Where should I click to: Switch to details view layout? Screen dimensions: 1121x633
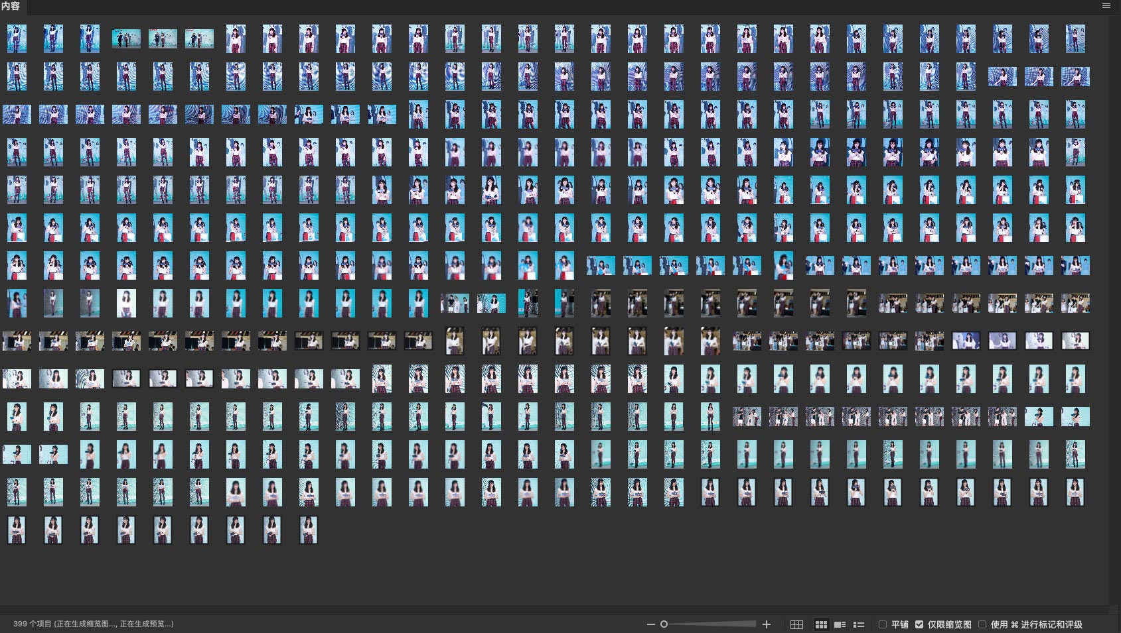pos(840,624)
